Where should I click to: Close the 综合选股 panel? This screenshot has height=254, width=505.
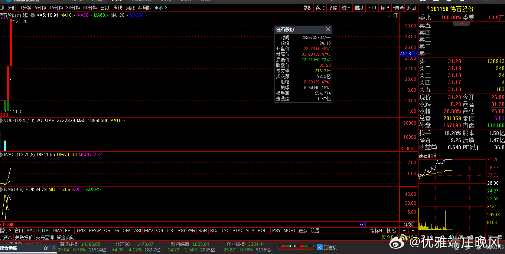(53, 248)
